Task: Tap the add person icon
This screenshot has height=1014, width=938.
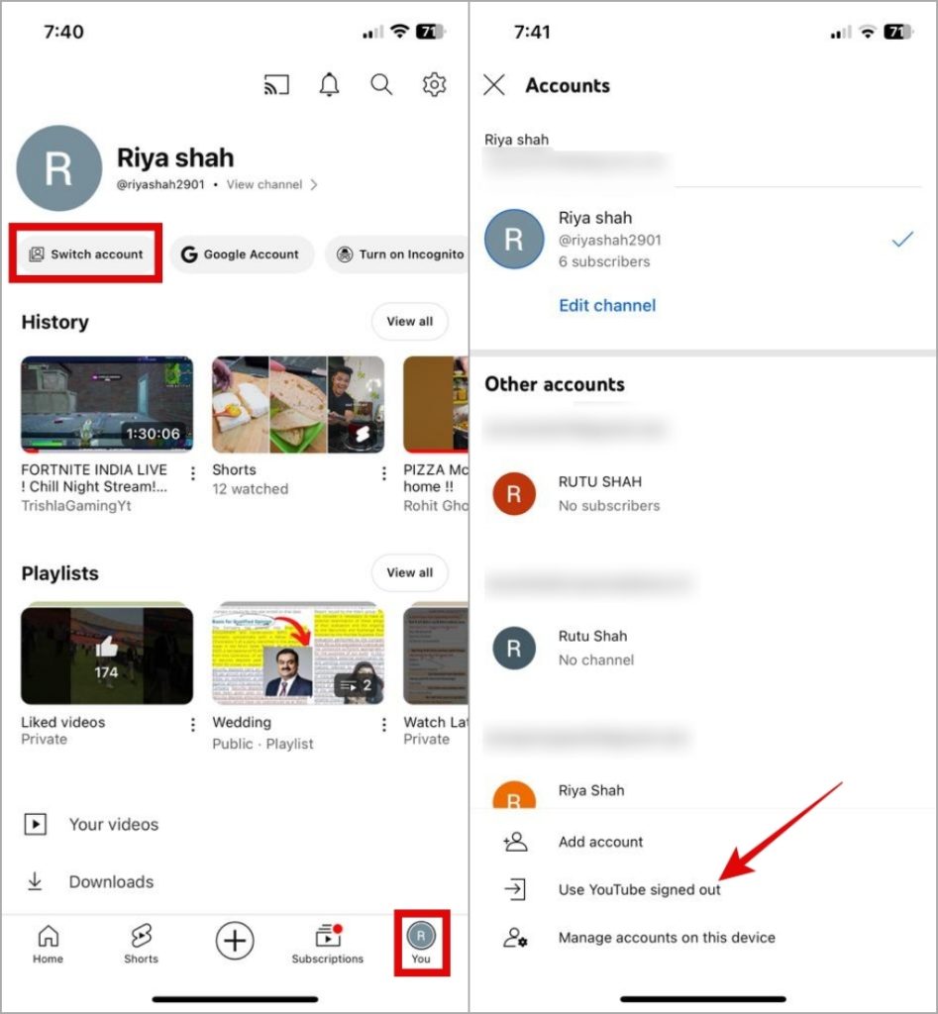Action: [x=515, y=842]
